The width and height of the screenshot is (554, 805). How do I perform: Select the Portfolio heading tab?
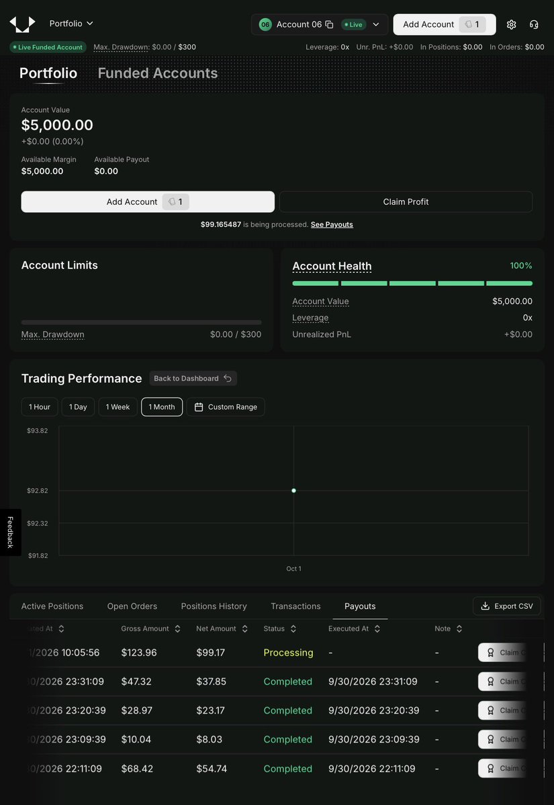point(48,73)
